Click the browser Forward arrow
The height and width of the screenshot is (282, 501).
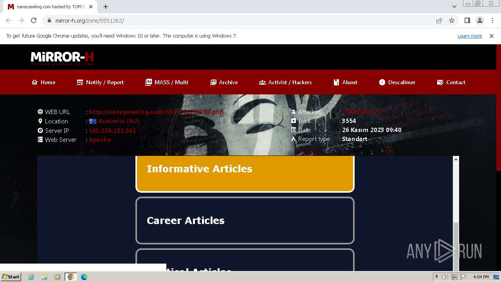21,20
